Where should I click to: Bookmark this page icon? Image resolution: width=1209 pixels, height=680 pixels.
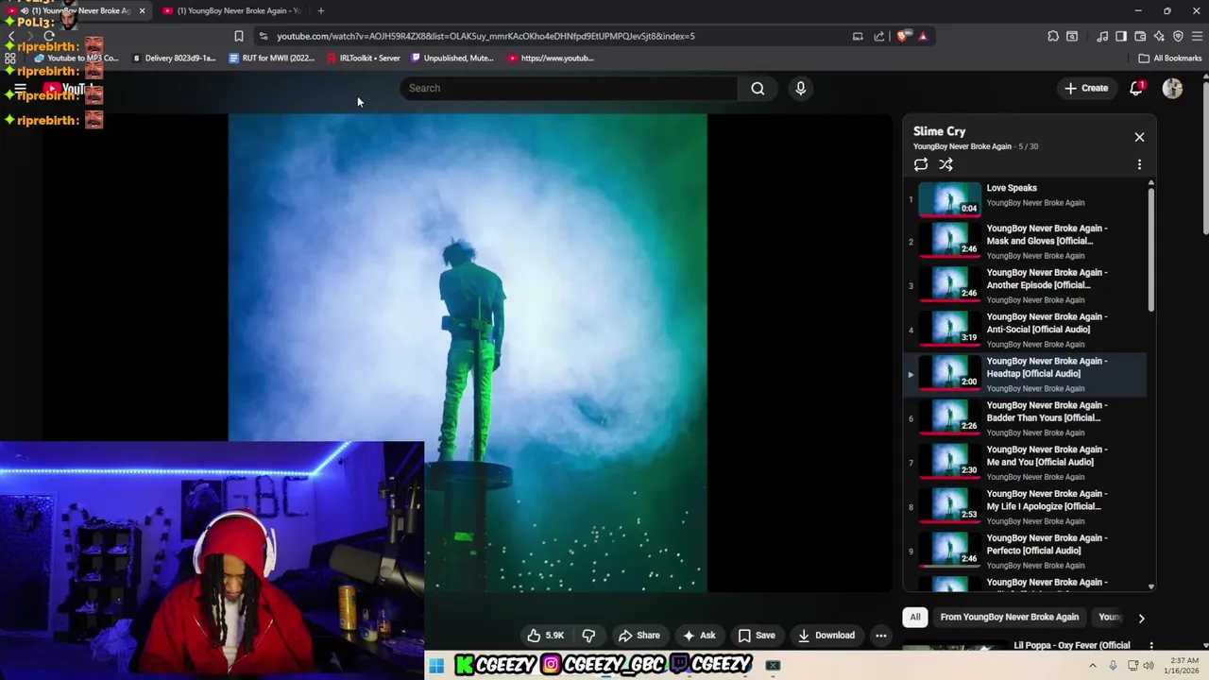[239, 36]
